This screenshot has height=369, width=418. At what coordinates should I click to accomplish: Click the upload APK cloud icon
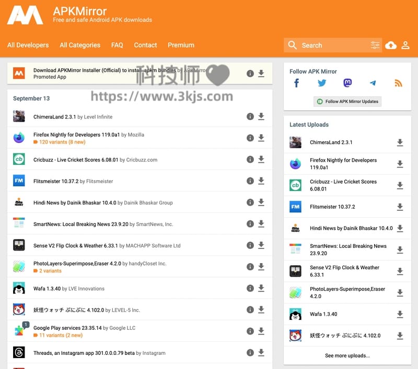click(x=391, y=45)
